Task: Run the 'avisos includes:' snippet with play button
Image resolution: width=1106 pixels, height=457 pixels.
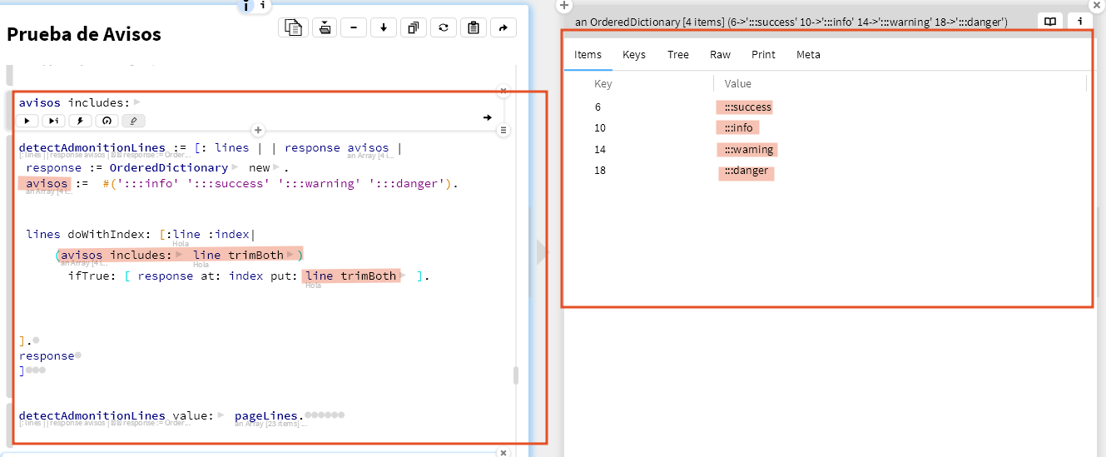Action: click(27, 121)
